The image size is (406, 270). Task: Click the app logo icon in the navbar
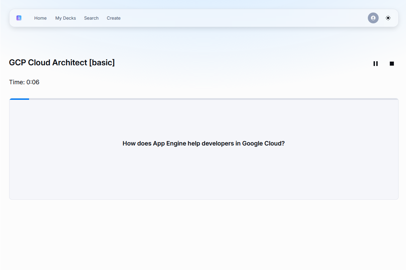(x=19, y=18)
